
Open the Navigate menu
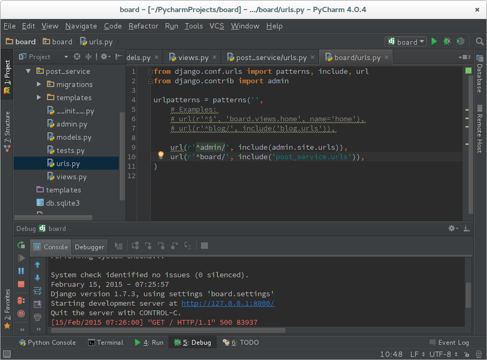pyautogui.click(x=81, y=26)
